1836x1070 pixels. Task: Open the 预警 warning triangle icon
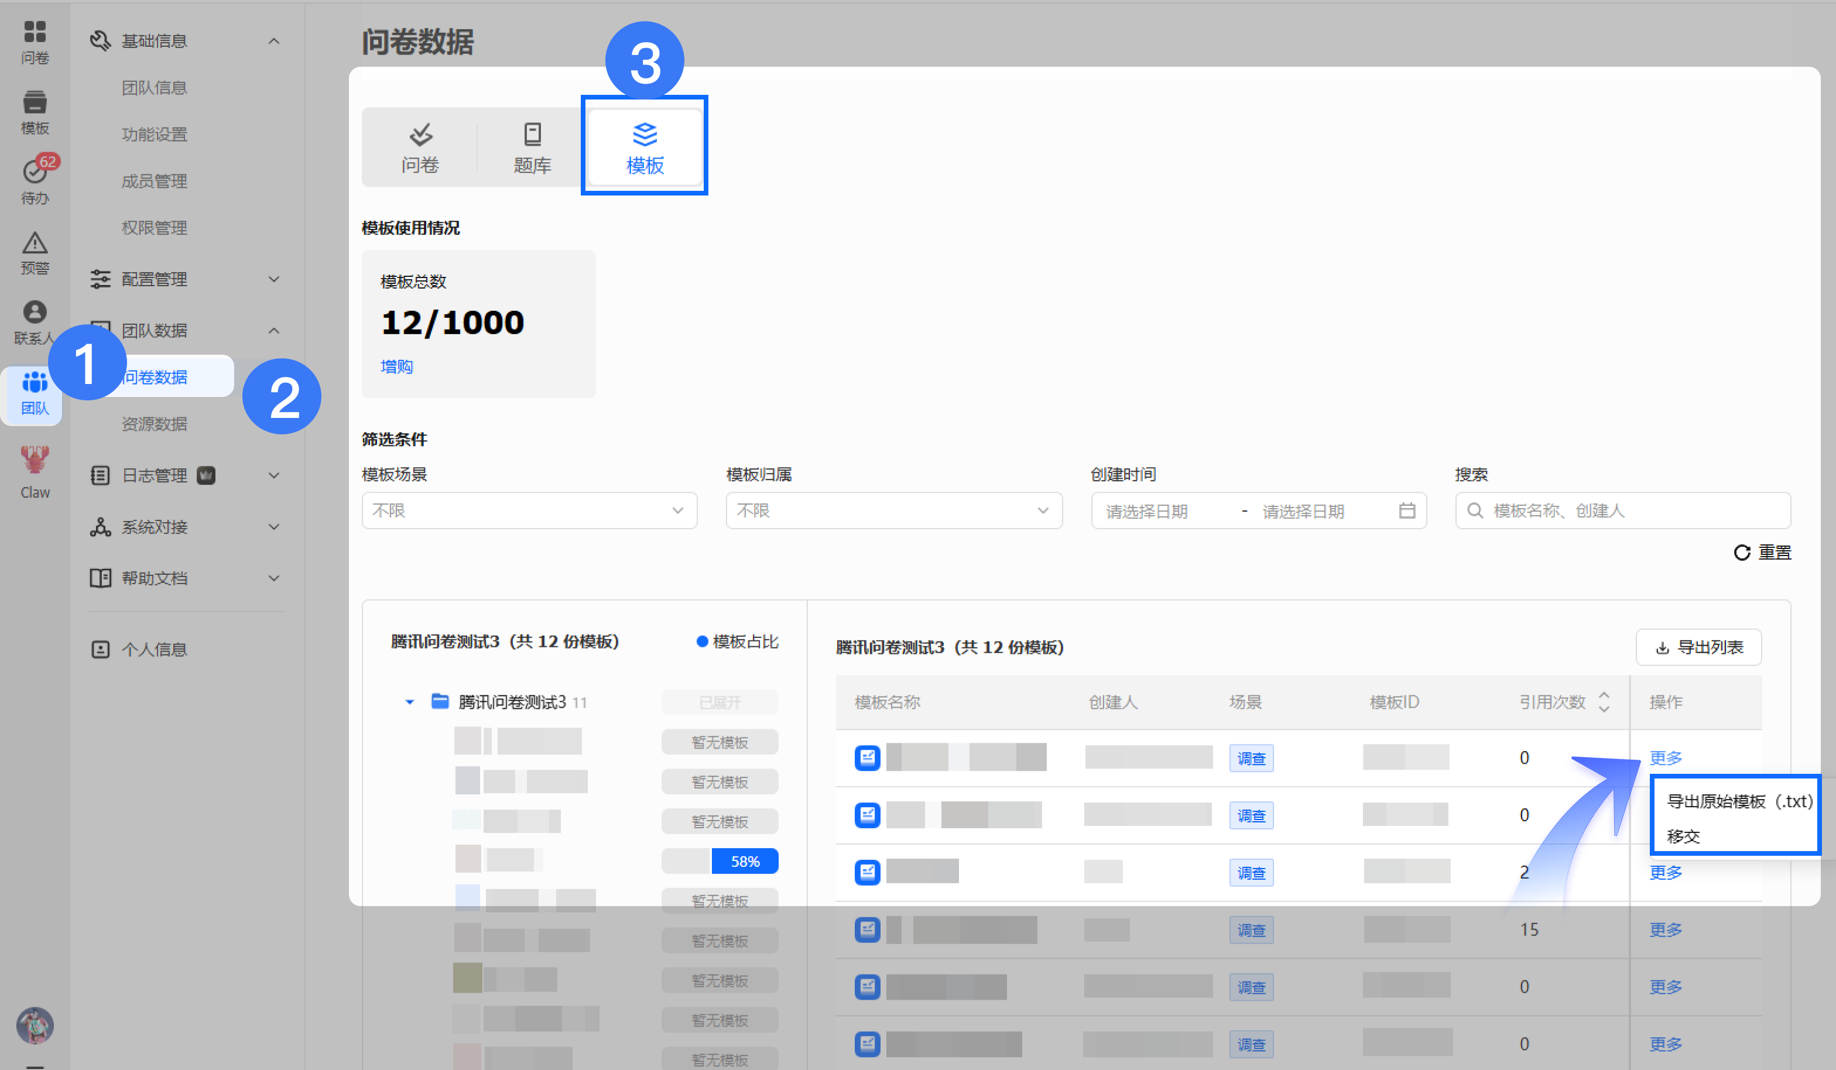(34, 253)
